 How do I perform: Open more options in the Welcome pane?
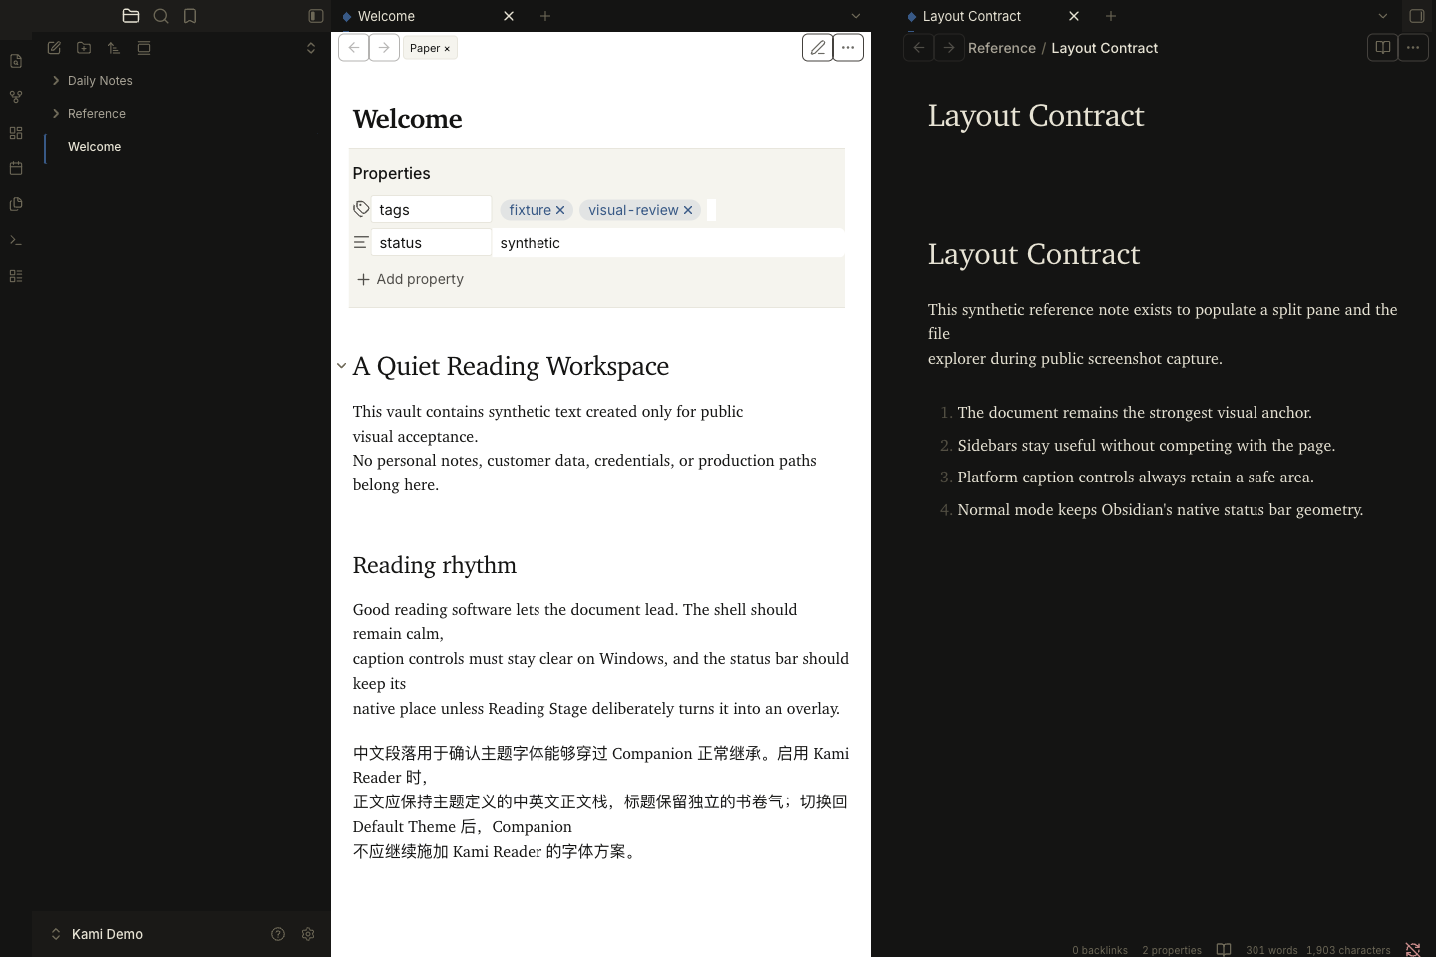pyautogui.click(x=848, y=48)
